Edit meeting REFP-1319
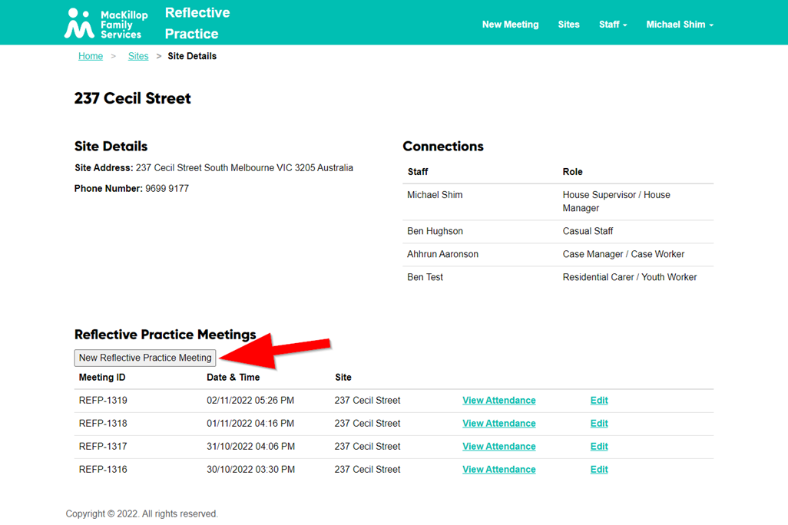Image resolution: width=788 pixels, height=525 pixels. click(x=599, y=401)
